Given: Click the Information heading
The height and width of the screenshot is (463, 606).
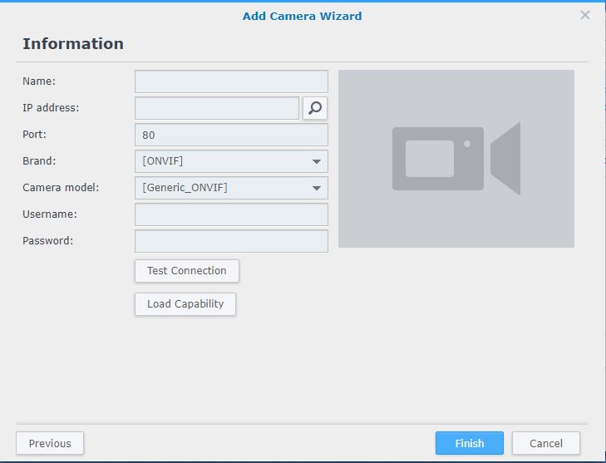Looking at the screenshot, I should pyautogui.click(x=73, y=44).
